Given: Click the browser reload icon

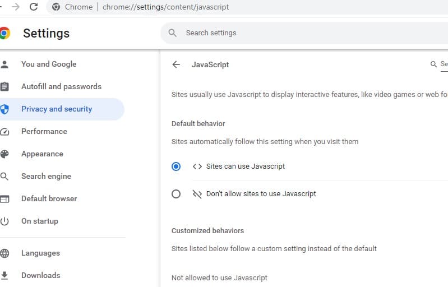Looking at the screenshot, I should pyautogui.click(x=34, y=7).
